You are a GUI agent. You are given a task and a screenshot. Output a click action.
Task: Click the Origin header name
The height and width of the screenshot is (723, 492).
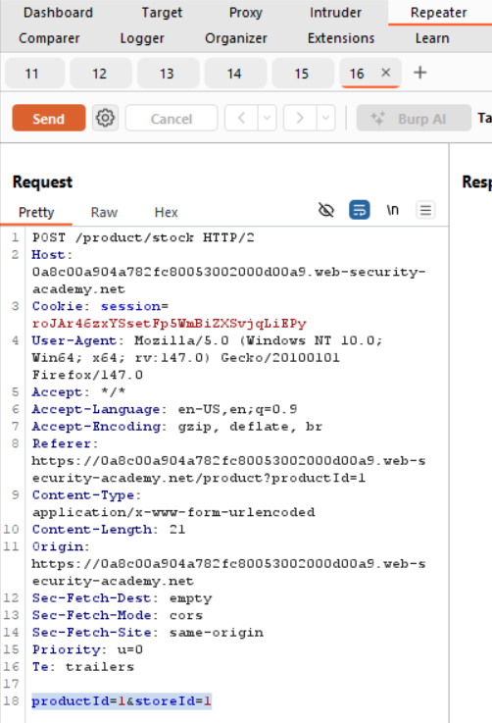pos(57,546)
